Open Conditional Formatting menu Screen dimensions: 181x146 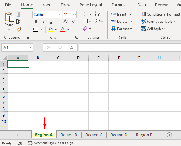161,14
